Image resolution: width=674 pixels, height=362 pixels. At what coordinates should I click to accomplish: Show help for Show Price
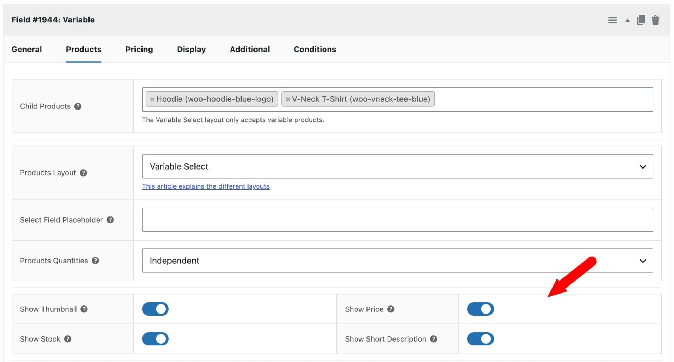click(x=391, y=309)
